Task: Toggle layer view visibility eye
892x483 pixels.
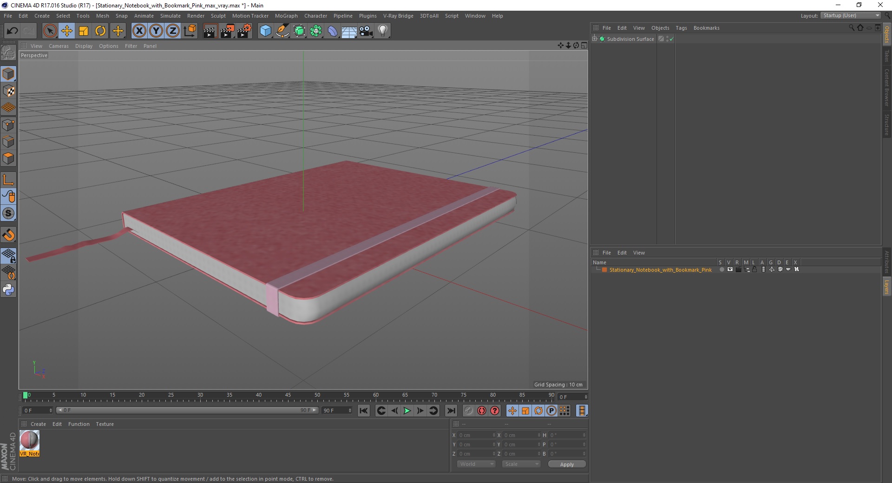Action: pyautogui.click(x=730, y=269)
